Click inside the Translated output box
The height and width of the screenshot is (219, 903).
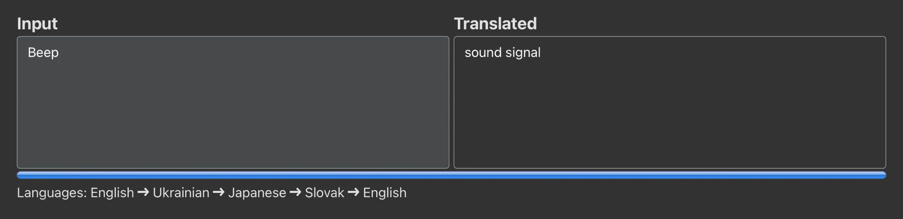click(669, 108)
